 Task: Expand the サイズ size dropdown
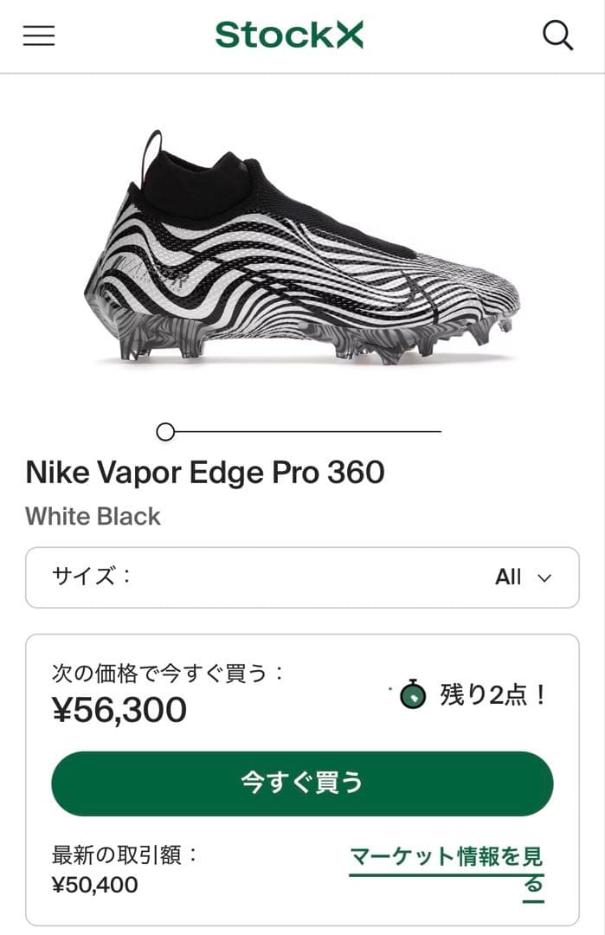coord(302,577)
